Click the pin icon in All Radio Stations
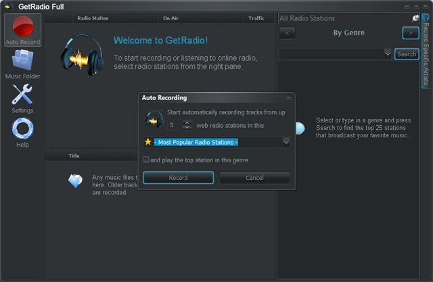Viewport: 433px width, 282px height. click(415, 18)
